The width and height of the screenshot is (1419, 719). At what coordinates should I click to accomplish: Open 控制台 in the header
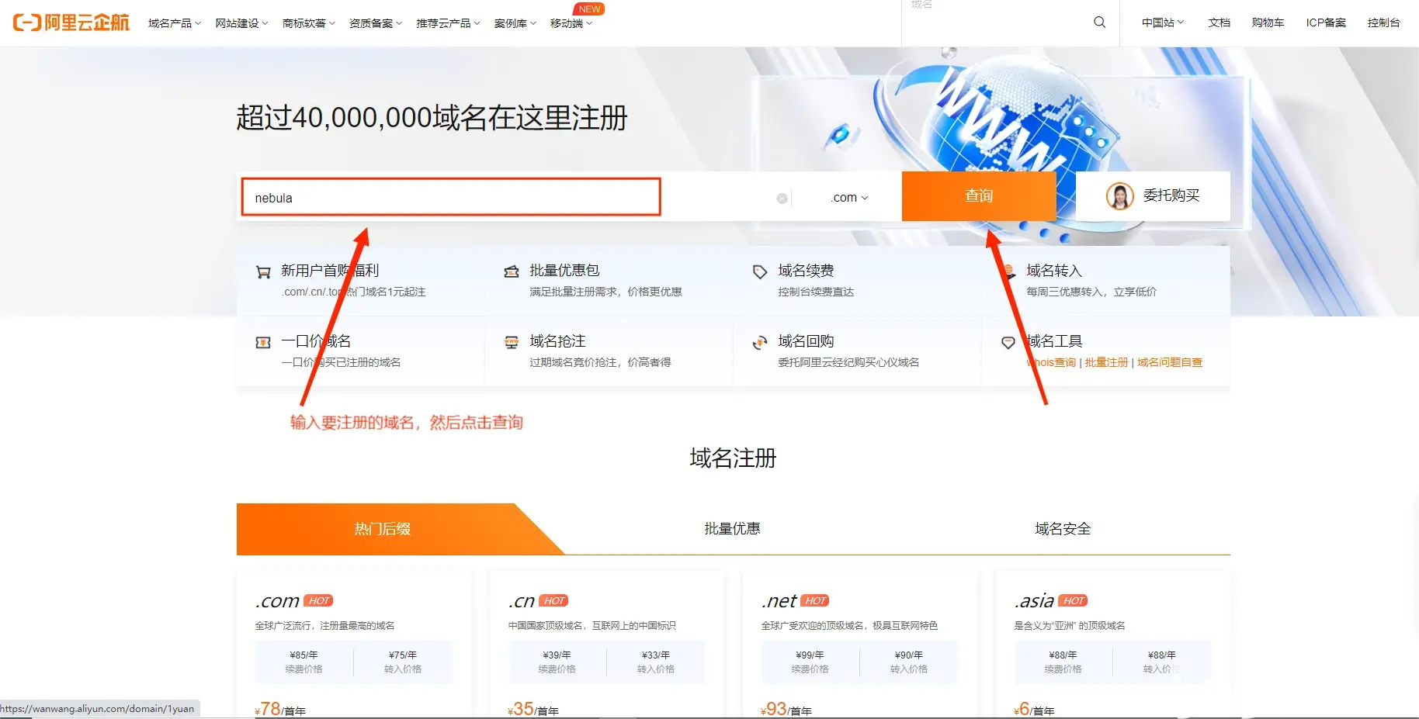1383,22
